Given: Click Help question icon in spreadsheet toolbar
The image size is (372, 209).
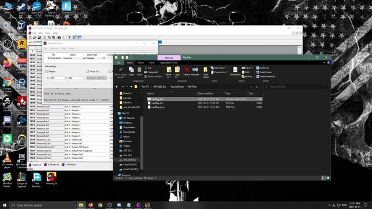Looking at the screenshot, I should (70, 37).
